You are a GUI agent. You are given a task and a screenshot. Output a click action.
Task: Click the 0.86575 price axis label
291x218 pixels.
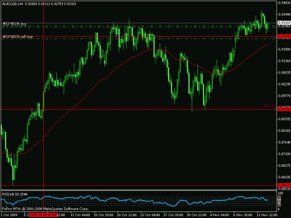284,165
